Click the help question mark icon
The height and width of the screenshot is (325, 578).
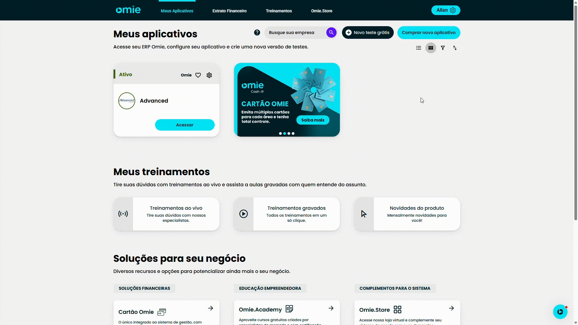pos(257,32)
